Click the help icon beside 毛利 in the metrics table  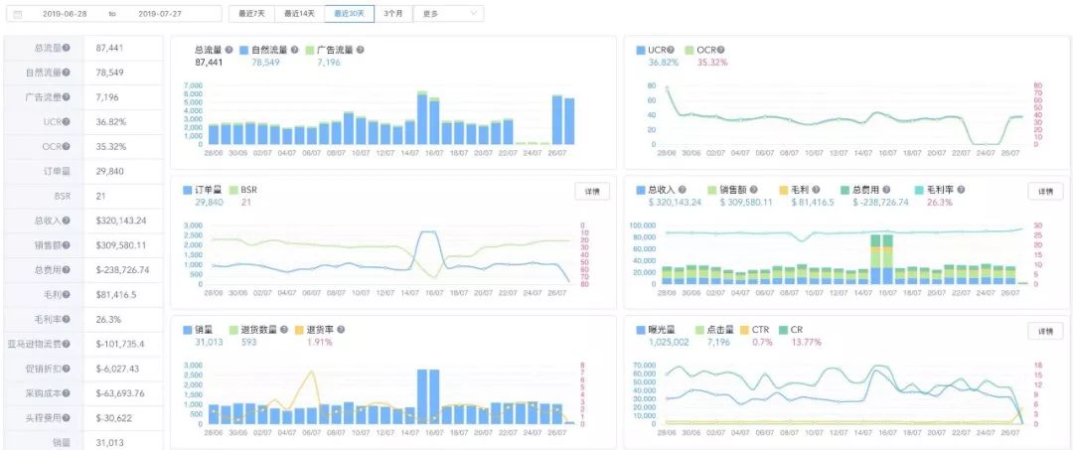coord(68,294)
